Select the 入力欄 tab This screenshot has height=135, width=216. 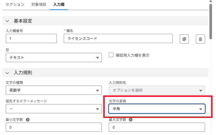tap(59, 5)
